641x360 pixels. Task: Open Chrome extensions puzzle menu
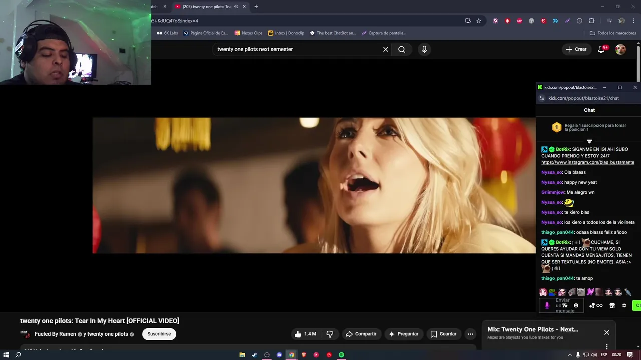pyautogui.click(x=591, y=21)
